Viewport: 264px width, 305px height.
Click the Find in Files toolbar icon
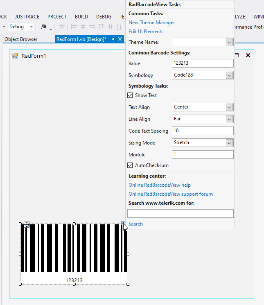(44, 27)
